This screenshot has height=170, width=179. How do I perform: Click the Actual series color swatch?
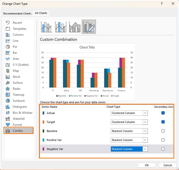coord(43,113)
